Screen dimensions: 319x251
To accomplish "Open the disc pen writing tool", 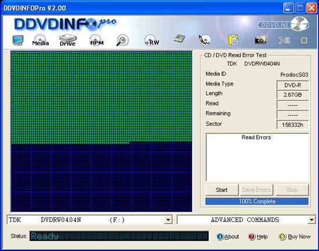I will click(205, 40).
